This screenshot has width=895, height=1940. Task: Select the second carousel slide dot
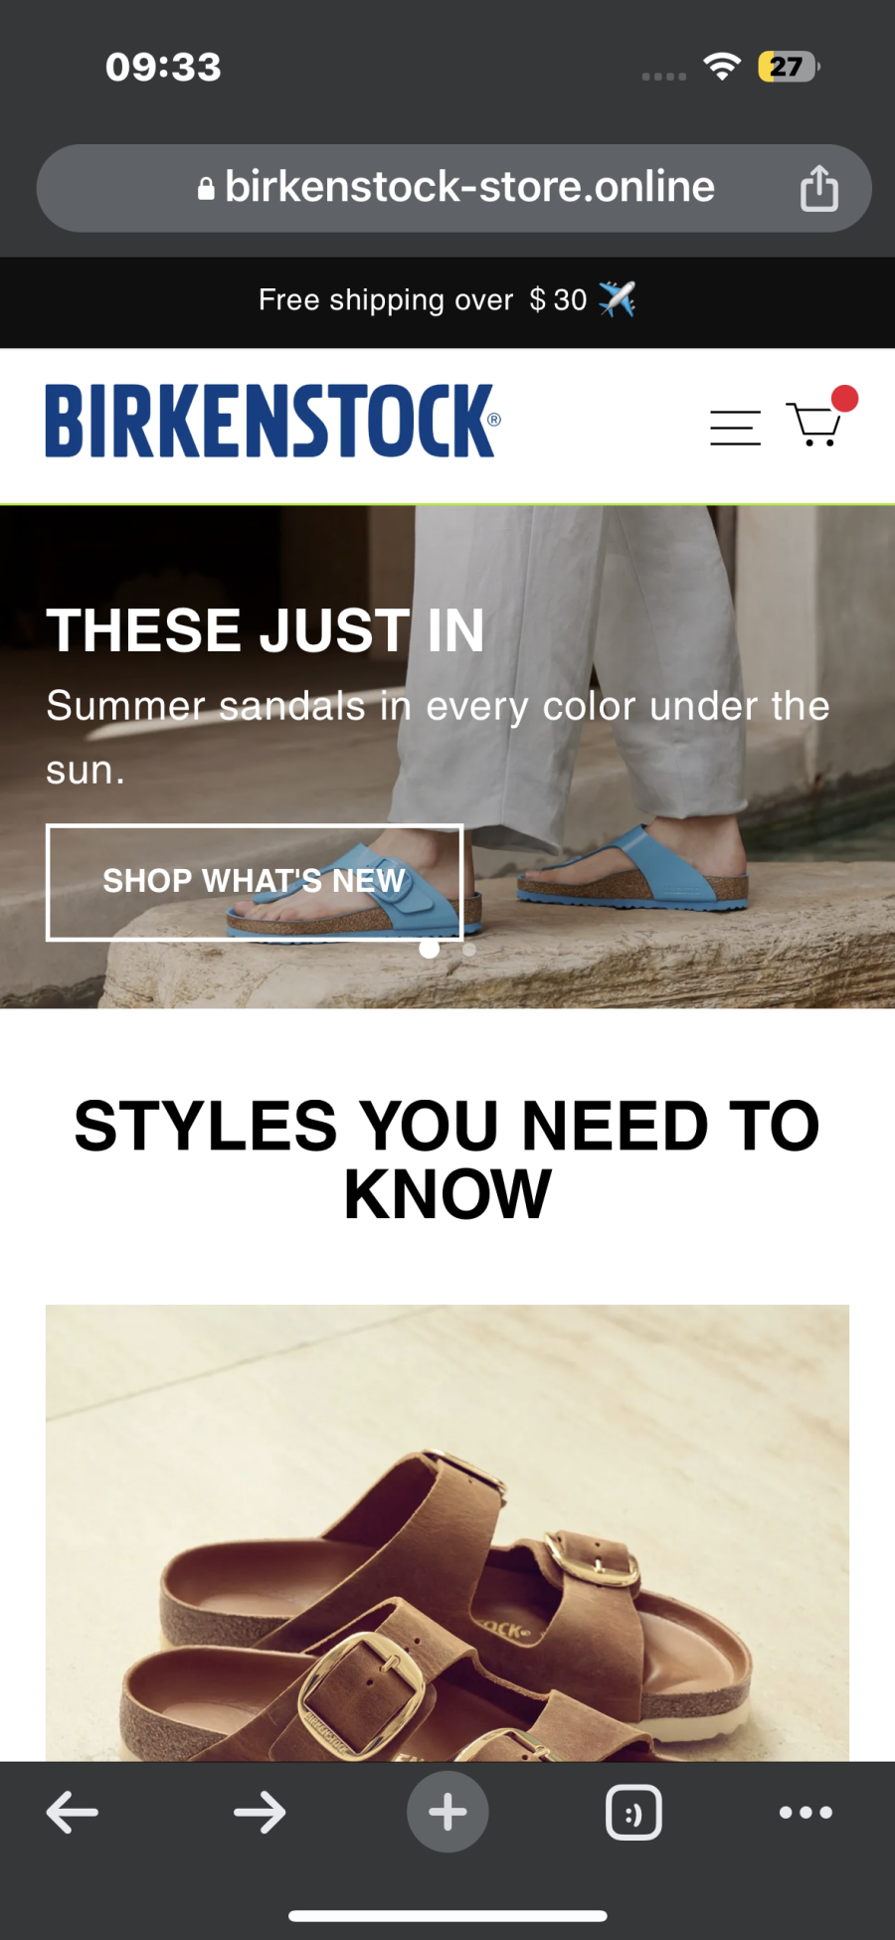click(x=469, y=950)
